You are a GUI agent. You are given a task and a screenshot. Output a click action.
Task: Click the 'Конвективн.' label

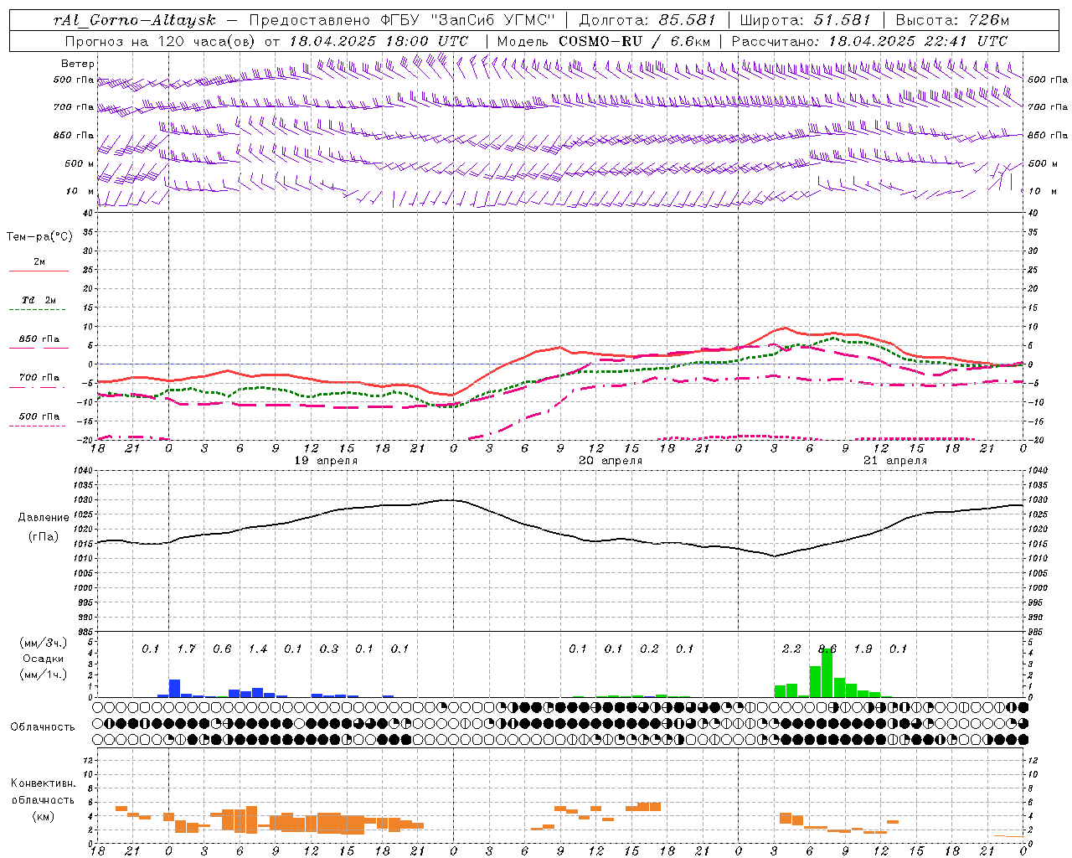pyautogui.click(x=44, y=783)
